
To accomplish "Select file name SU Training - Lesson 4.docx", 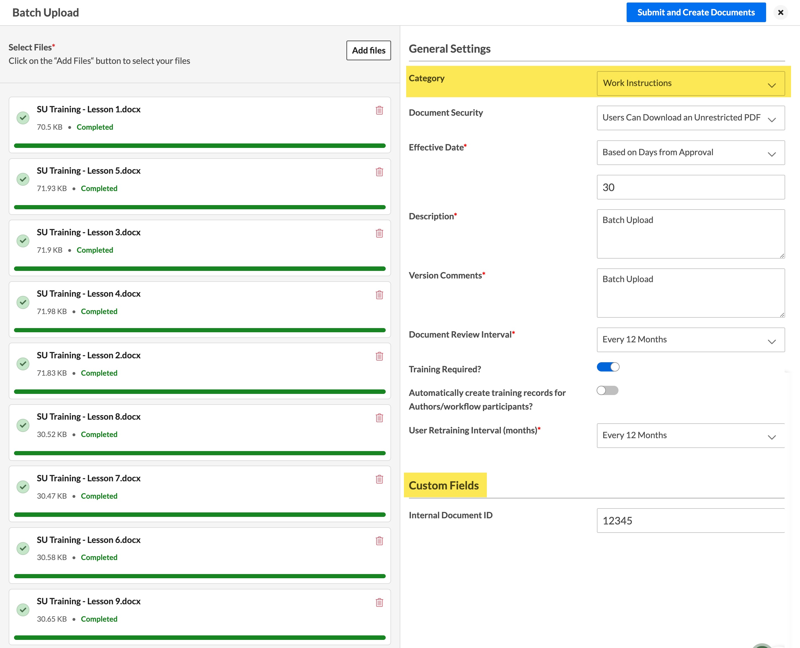I will point(89,294).
